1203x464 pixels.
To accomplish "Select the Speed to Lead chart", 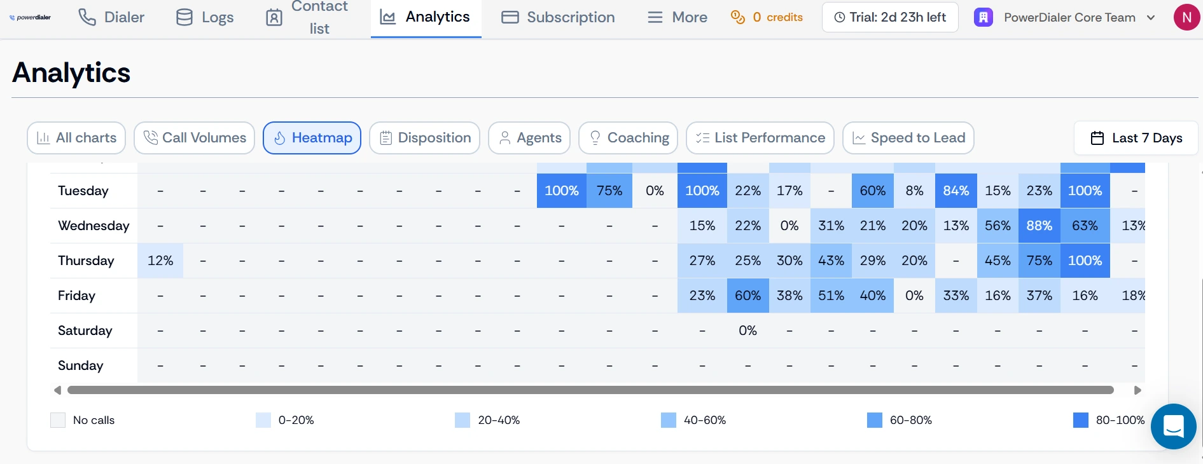I will [908, 137].
